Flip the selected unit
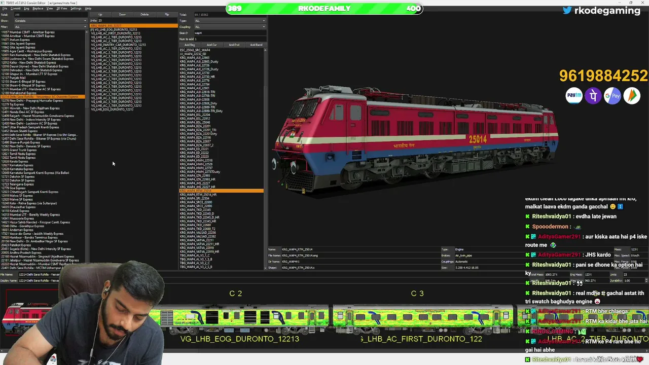Viewport: 649px width, 365px height. pos(167,15)
